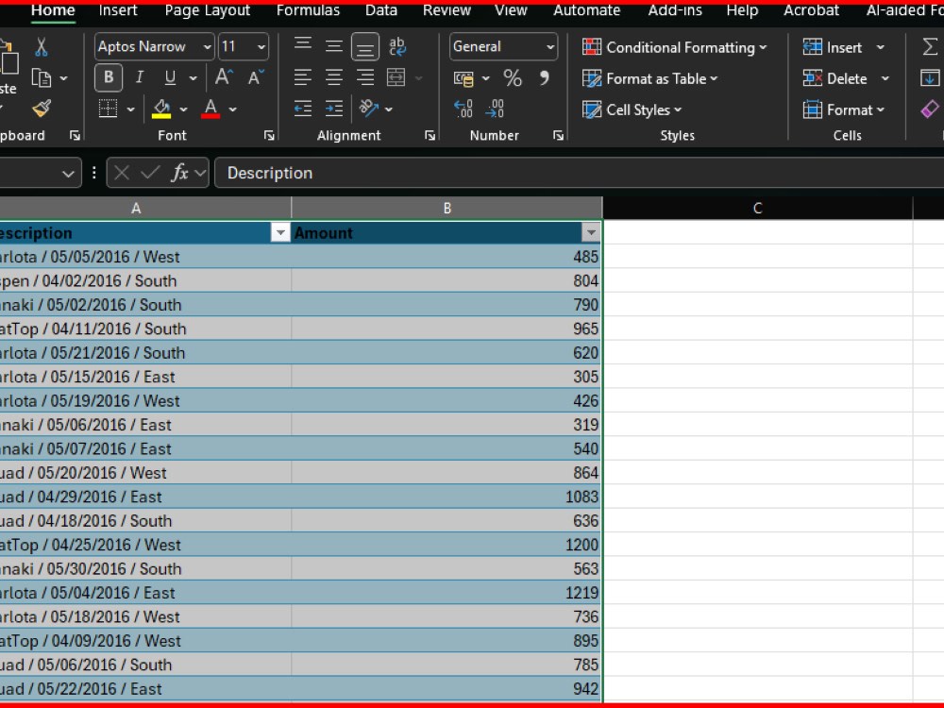Screen dimensions: 944x708
Task: Open Format as Table menu
Action: [650, 78]
